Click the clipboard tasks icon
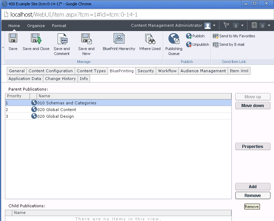The height and width of the screenshot is (221, 274). pos(254,25)
